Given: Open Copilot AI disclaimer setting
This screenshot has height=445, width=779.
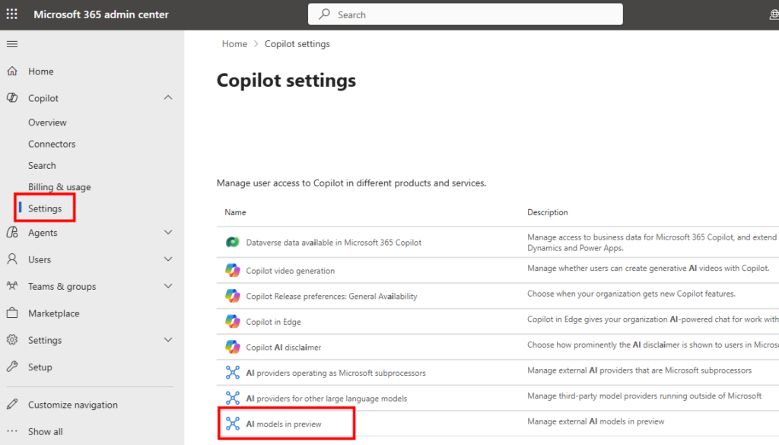Looking at the screenshot, I should point(283,347).
